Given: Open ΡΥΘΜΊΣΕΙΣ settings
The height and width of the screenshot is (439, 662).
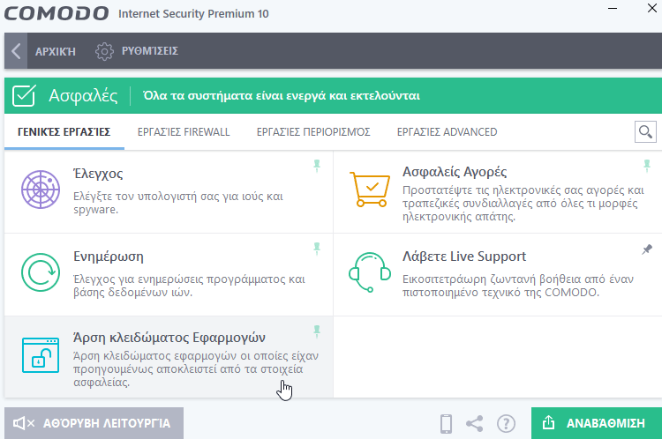Looking at the screenshot, I should tap(150, 51).
